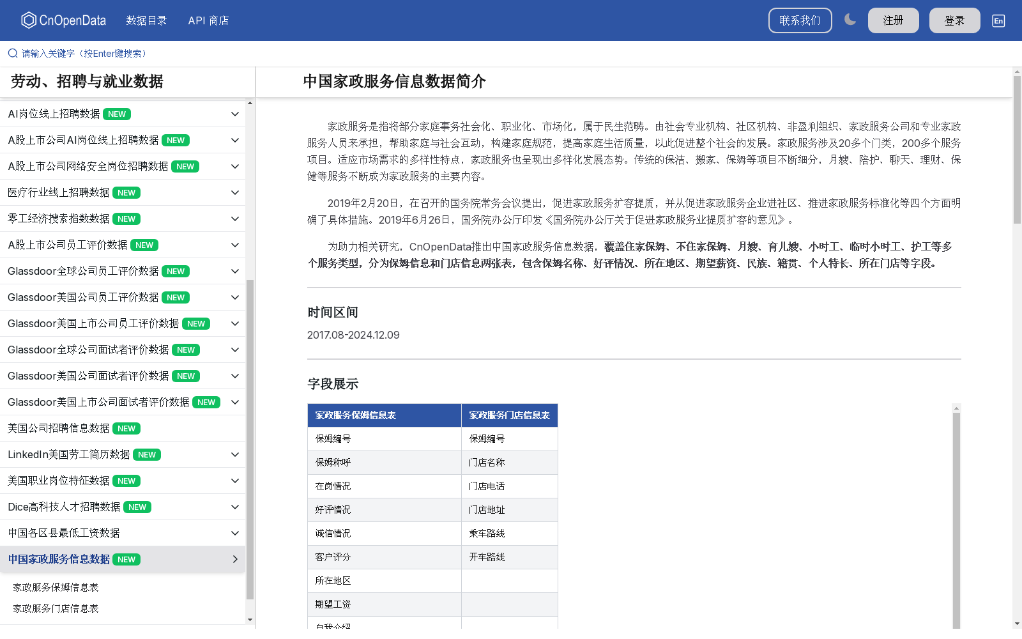
Task: Open the 家政服务保姆信息表 page
Action: tap(57, 587)
